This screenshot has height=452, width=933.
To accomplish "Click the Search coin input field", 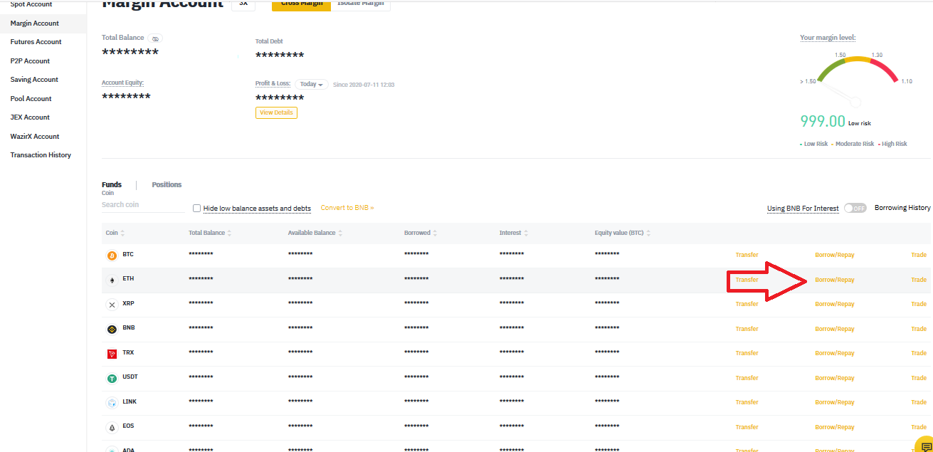I will [x=142, y=205].
